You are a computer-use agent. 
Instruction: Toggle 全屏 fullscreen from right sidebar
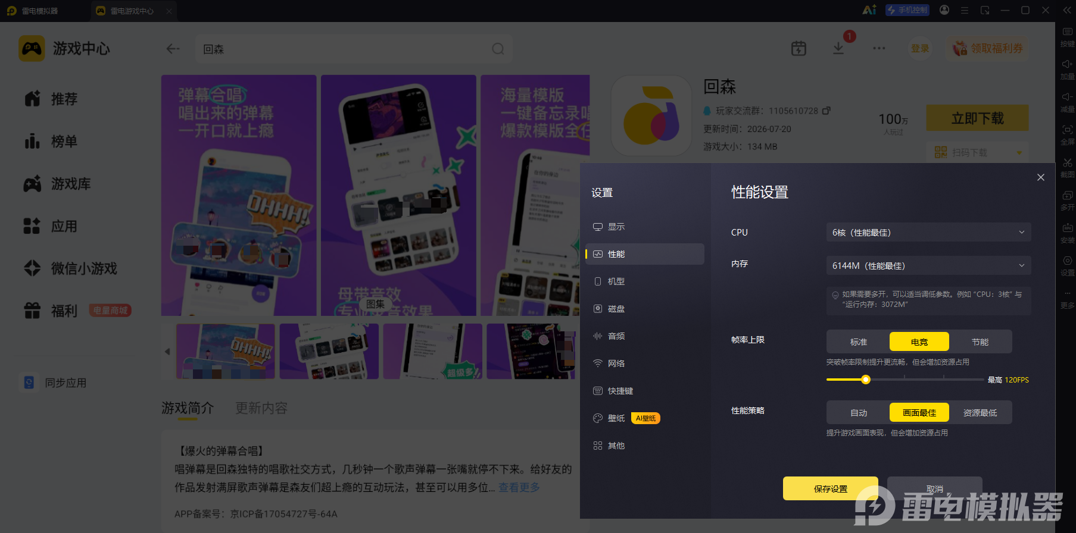[1067, 134]
